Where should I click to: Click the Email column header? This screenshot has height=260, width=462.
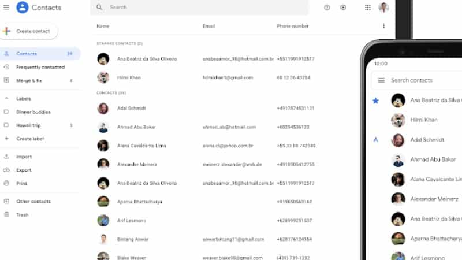pyautogui.click(x=208, y=26)
